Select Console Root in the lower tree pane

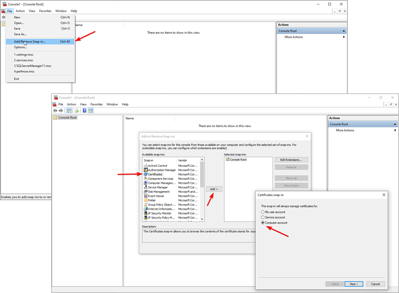tap(67, 118)
